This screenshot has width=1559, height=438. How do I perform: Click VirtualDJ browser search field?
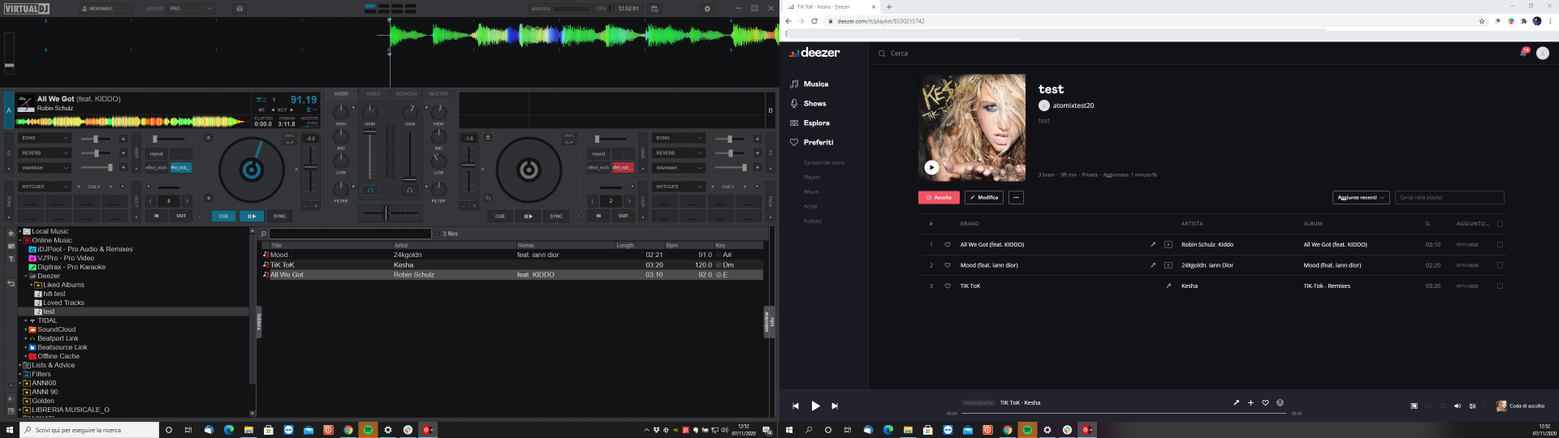point(350,234)
